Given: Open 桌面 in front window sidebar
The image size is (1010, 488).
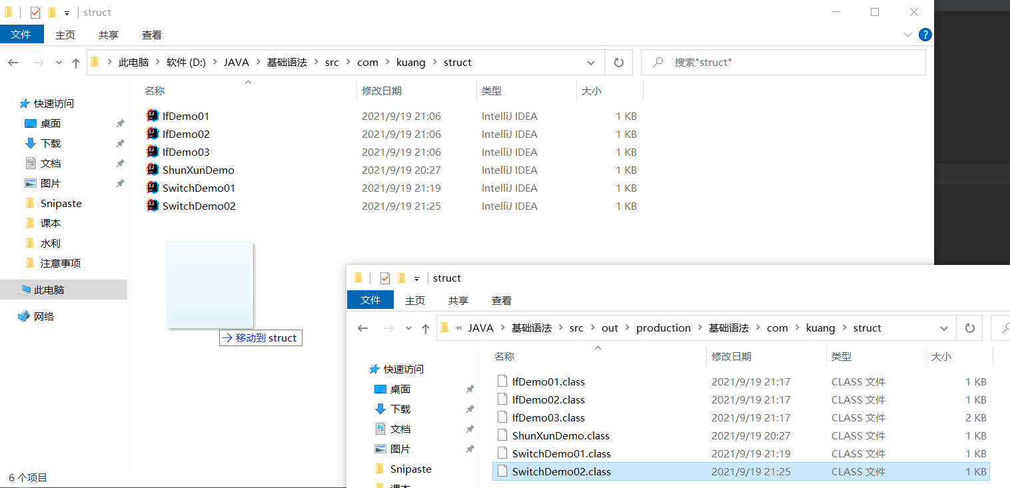Looking at the screenshot, I should pyautogui.click(x=393, y=389).
